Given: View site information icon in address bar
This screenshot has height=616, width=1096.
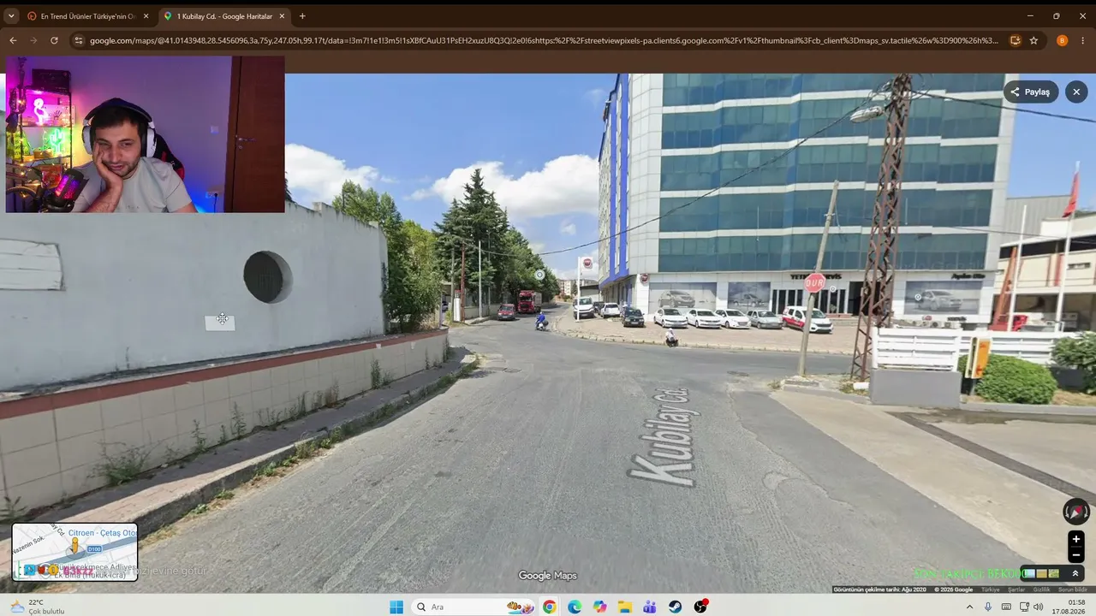Looking at the screenshot, I should 79,40.
